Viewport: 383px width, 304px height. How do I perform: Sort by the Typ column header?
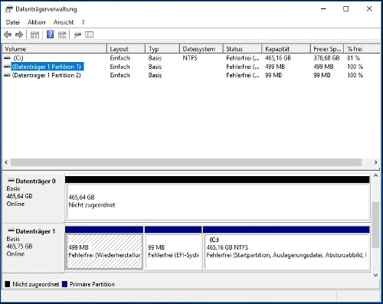pos(162,49)
